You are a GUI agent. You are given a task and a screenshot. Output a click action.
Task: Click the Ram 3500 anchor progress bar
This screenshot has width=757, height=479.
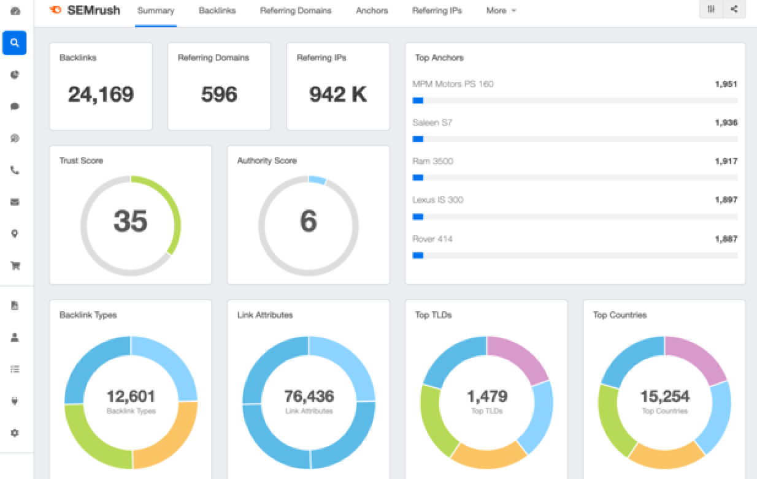pos(575,178)
